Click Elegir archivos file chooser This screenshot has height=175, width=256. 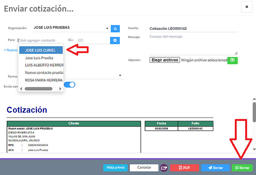[x=165, y=60]
